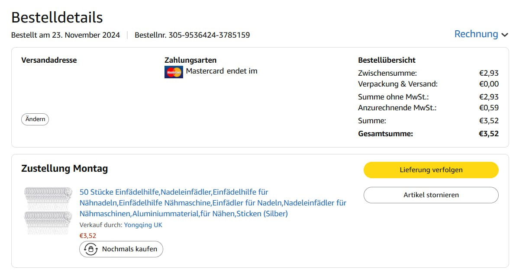Click the needle threader product thumbnail

pyautogui.click(x=48, y=210)
